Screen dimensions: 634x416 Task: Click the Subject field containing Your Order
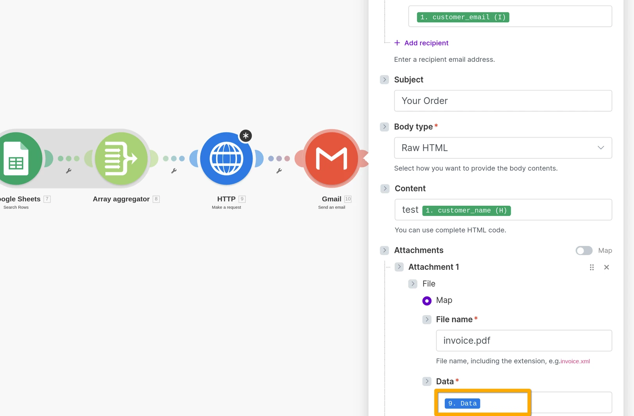tap(503, 101)
